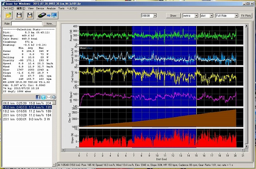
Task: Click the second floppy disk Save As icon
Action: coord(30,15)
